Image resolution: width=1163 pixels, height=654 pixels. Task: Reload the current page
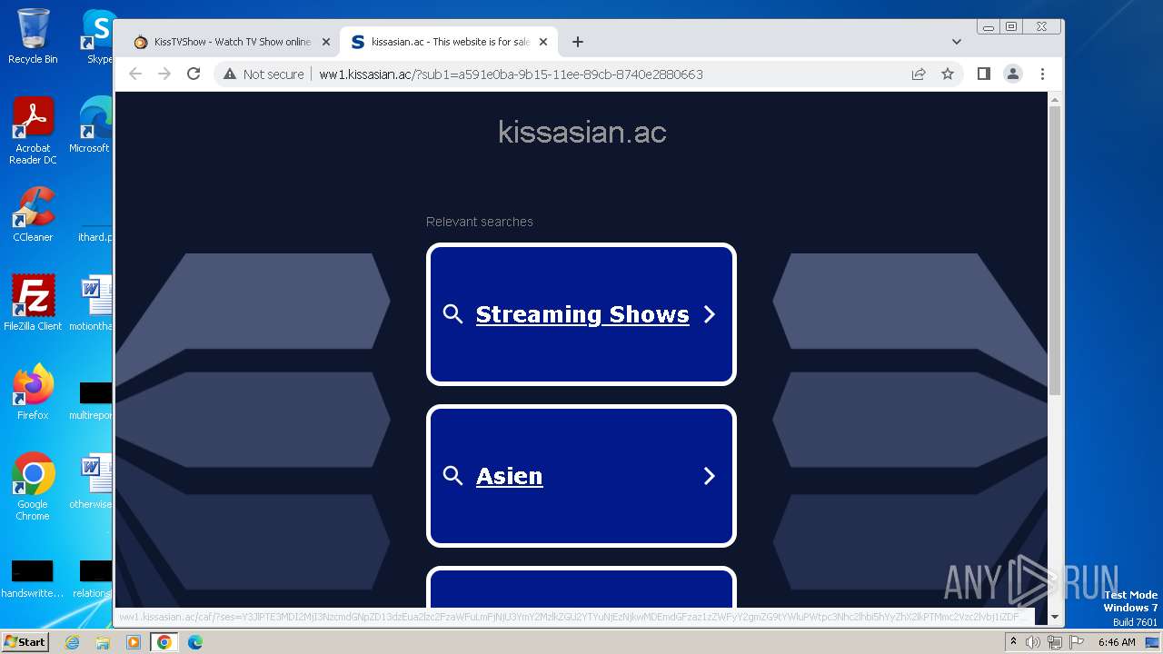pos(194,74)
